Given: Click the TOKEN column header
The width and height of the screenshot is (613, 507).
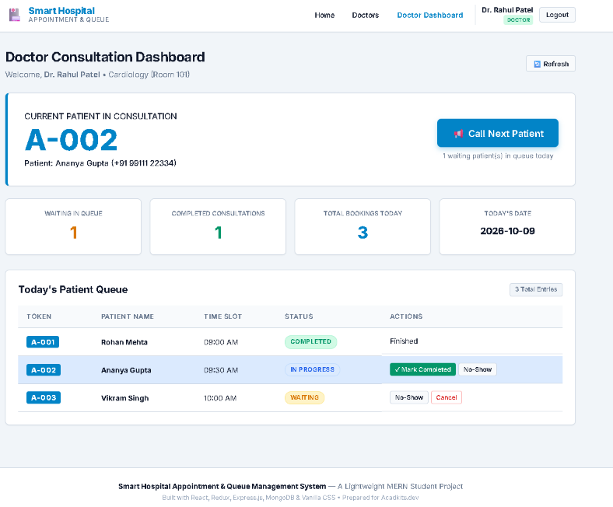Looking at the screenshot, I should coord(39,316).
